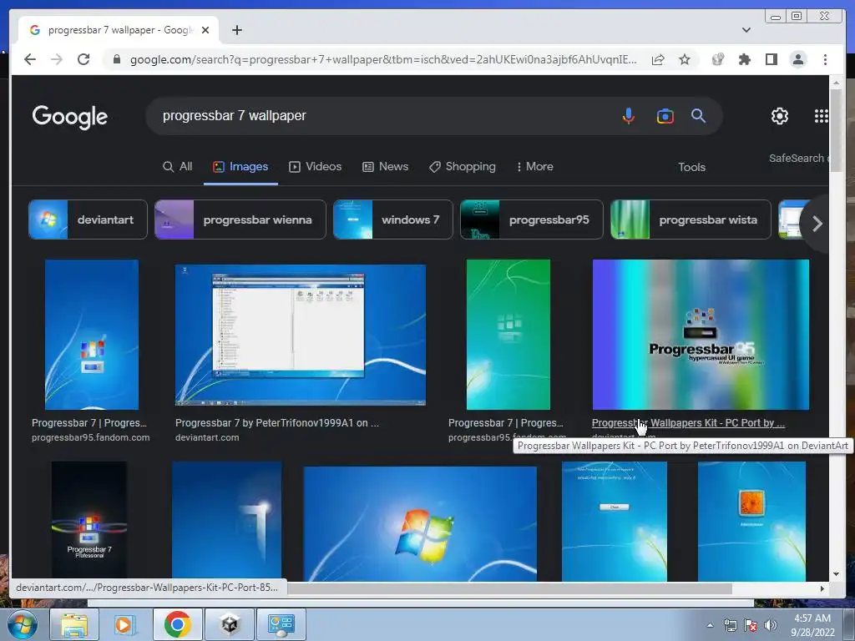Select the Images tab
The width and height of the screenshot is (855, 641).
tap(240, 167)
